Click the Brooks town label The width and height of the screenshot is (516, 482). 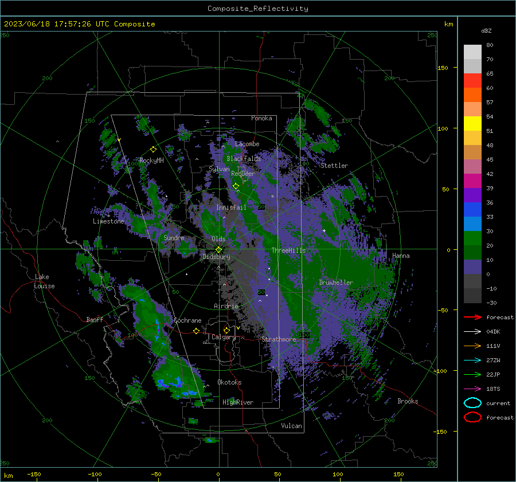(408, 401)
